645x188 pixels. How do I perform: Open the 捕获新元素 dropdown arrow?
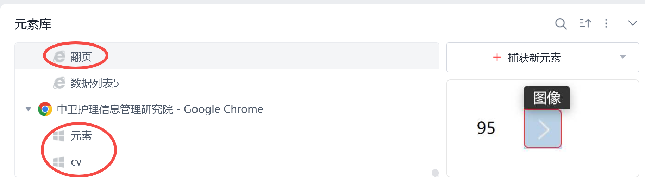point(622,57)
